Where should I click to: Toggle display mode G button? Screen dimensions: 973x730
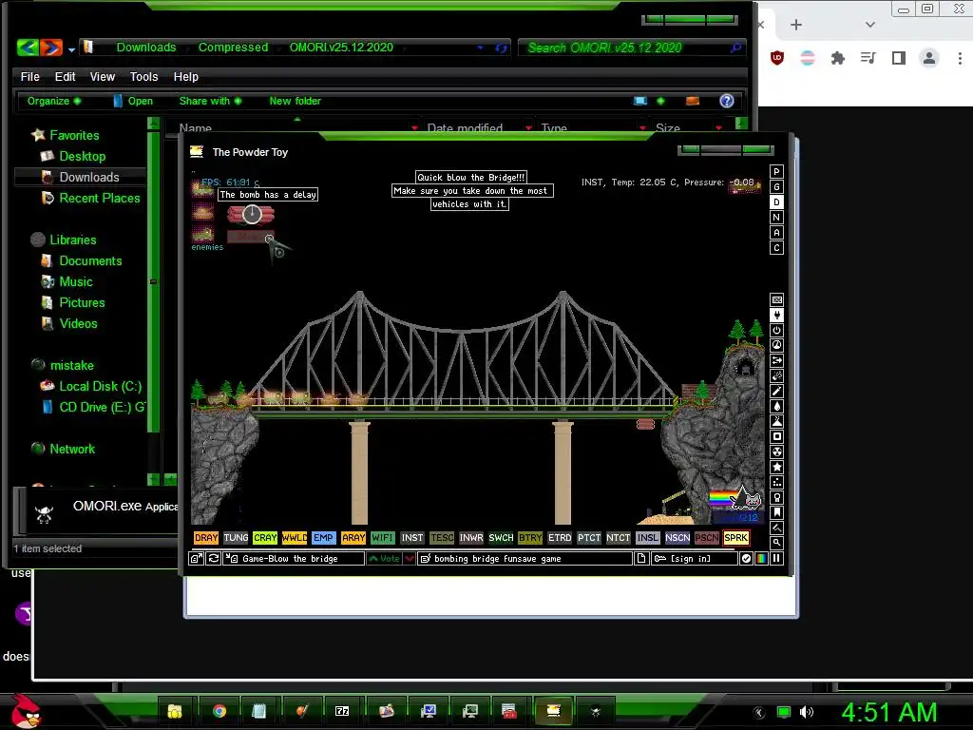click(x=776, y=187)
